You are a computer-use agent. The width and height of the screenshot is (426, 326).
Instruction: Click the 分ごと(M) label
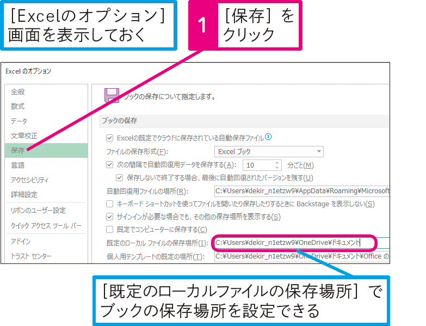pyautogui.click(x=300, y=165)
